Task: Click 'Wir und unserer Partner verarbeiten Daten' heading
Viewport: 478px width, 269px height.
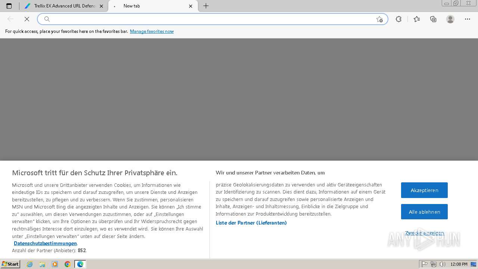Action: point(270,173)
